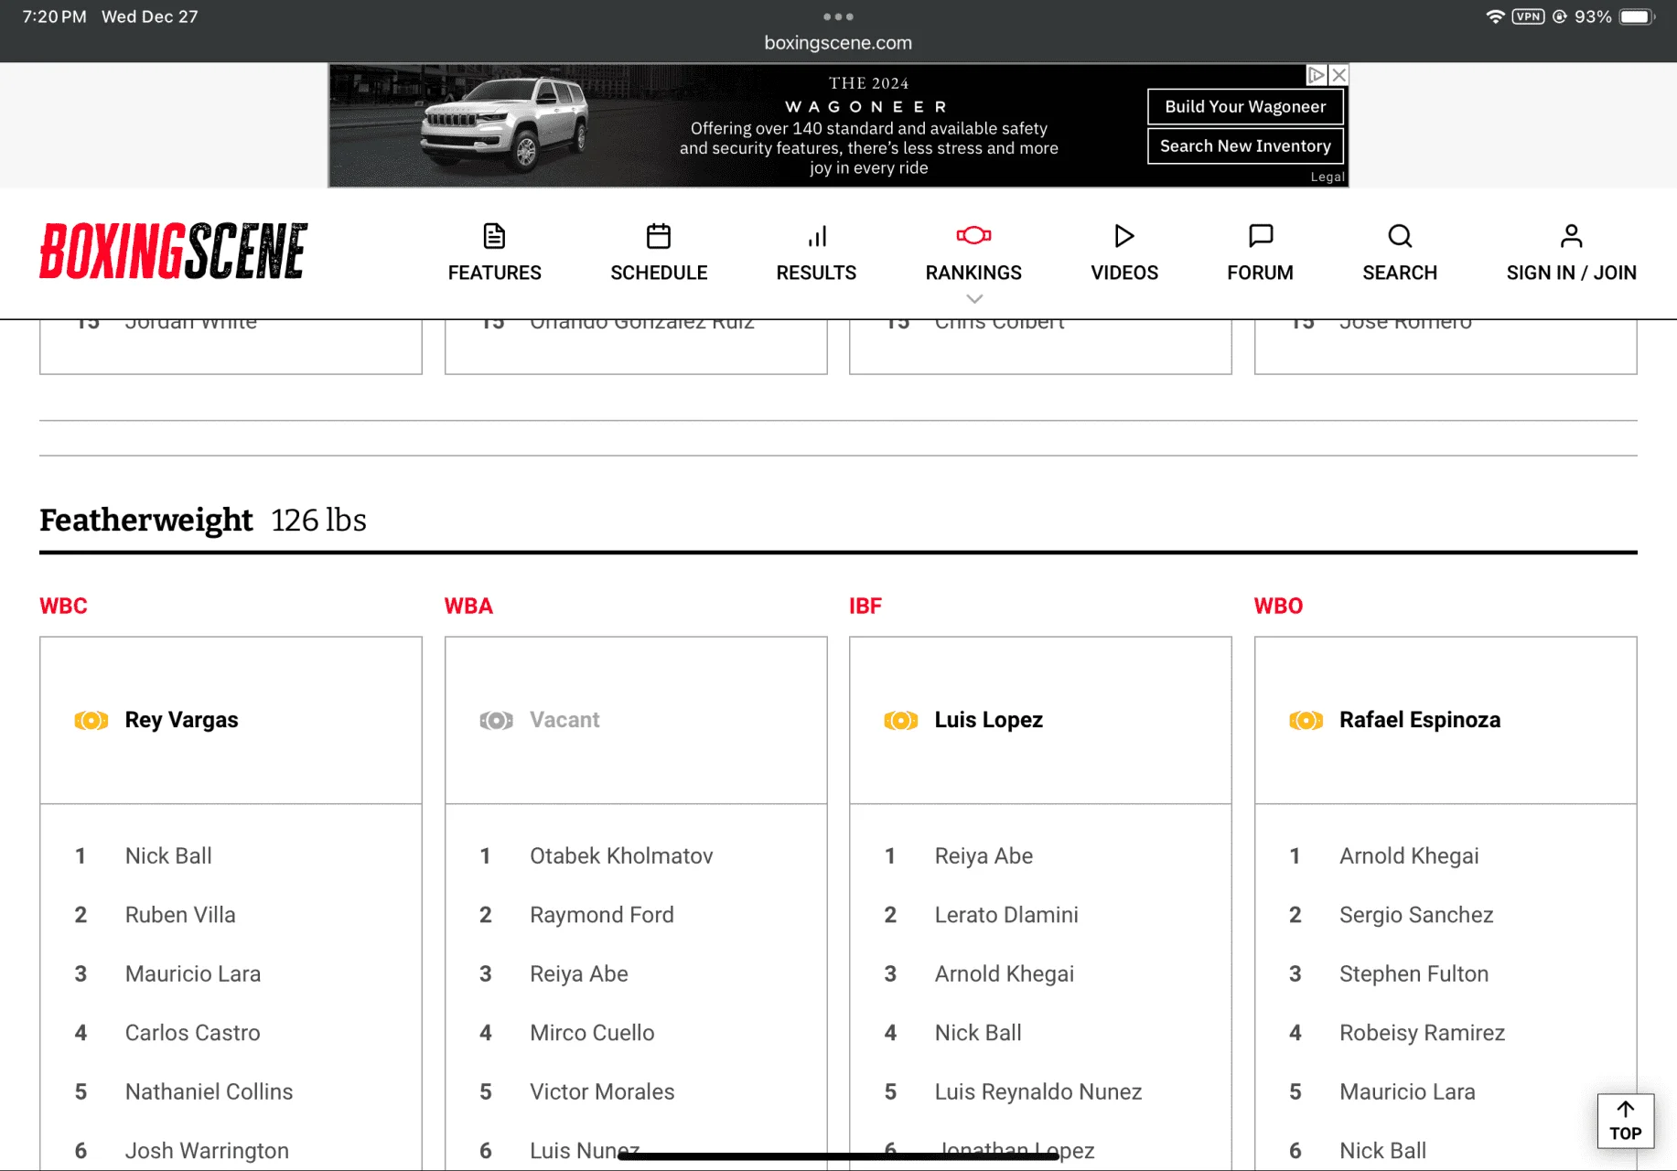Select Lerato Dlamini in the IBF list

click(1006, 915)
